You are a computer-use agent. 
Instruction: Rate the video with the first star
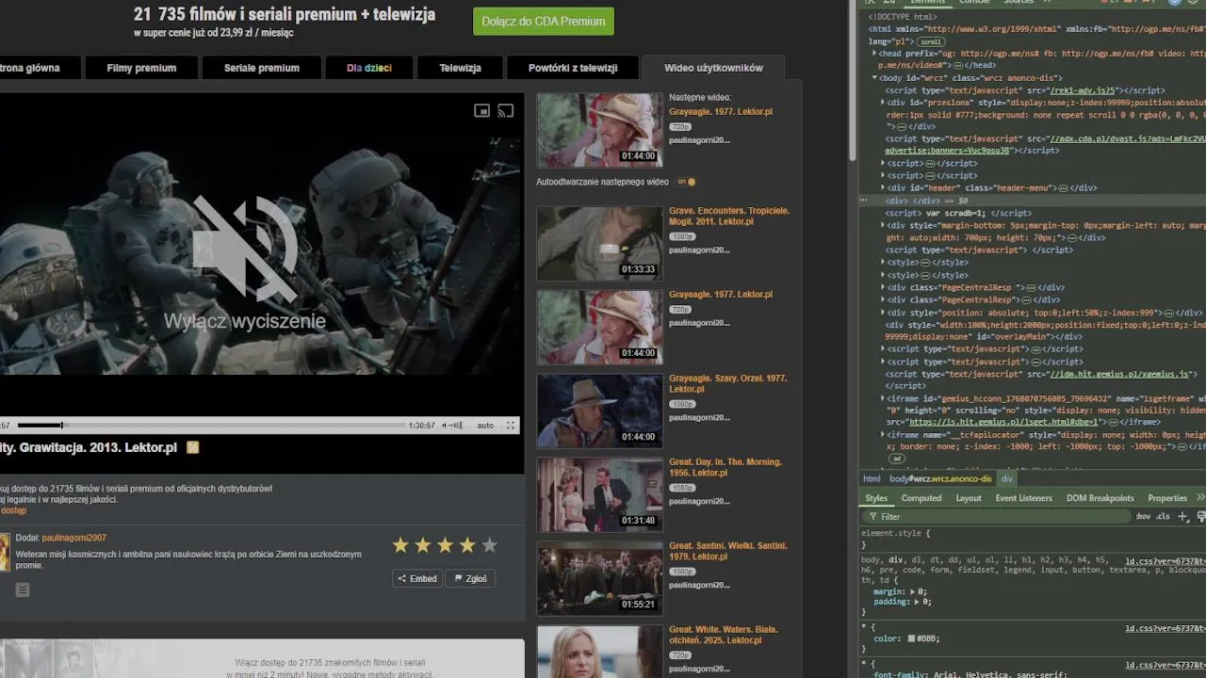tap(400, 545)
